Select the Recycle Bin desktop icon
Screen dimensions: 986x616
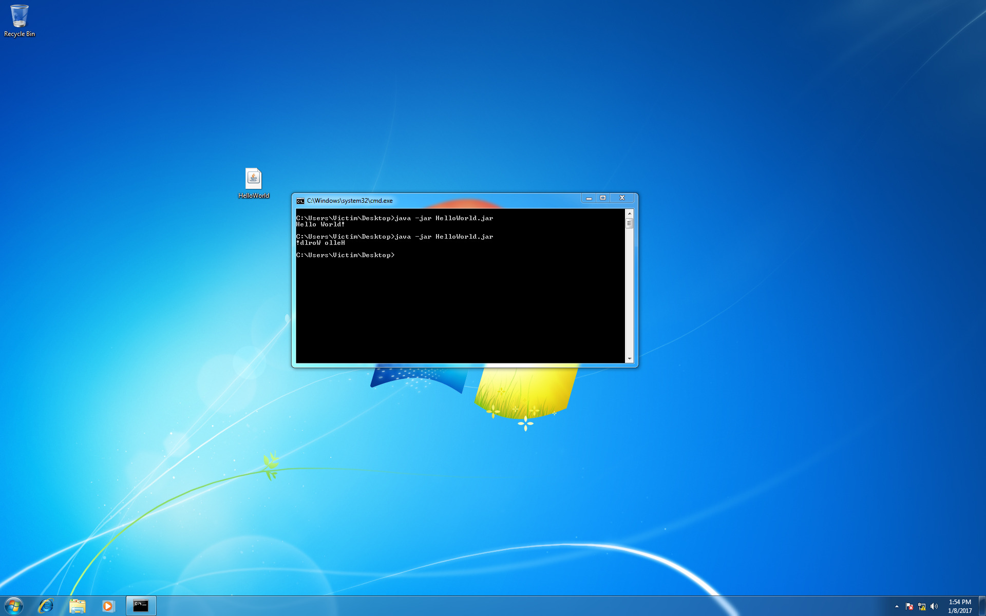click(x=20, y=21)
